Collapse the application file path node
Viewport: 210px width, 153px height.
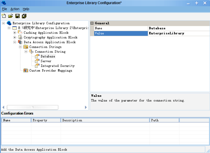(x=9, y=28)
